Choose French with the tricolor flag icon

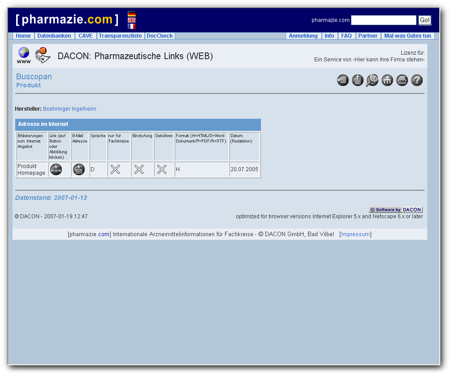point(131,26)
